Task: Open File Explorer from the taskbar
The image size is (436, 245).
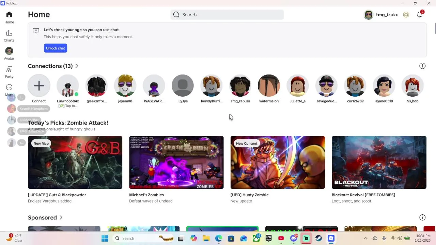Action: [206, 239]
